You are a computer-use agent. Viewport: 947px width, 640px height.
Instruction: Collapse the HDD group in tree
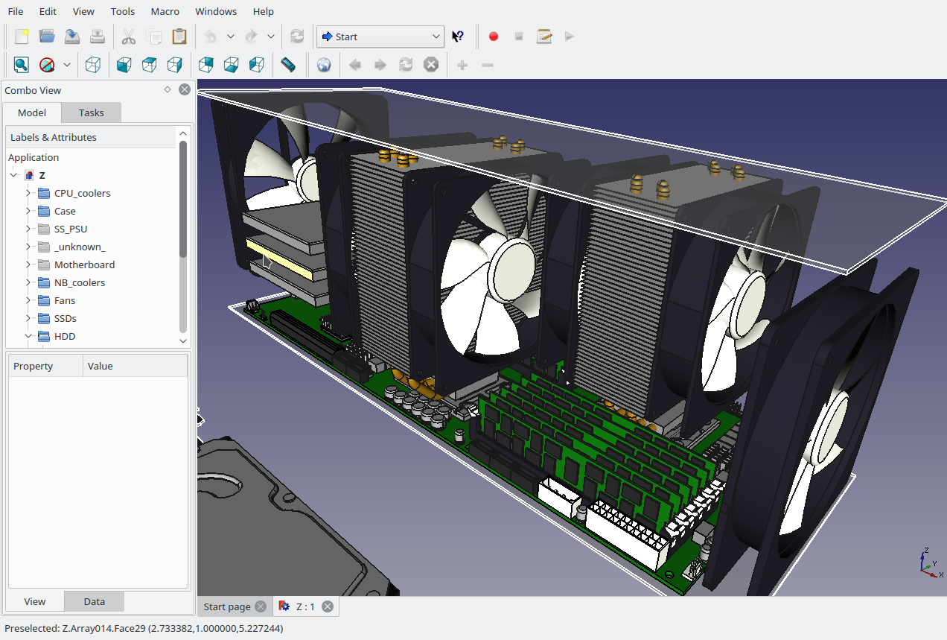(x=28, y=336)
